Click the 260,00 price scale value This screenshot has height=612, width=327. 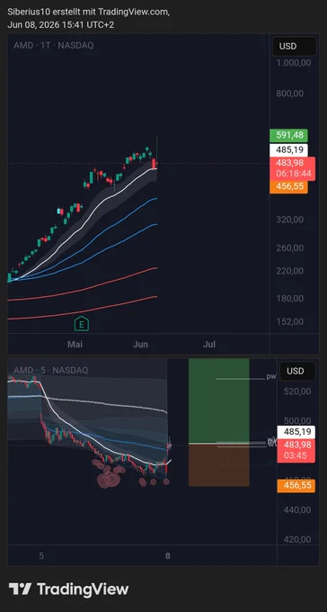point(289,247)
